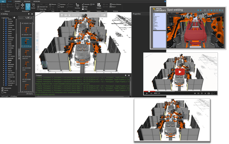Expand the Fanuc collection folder

point(4,42)
